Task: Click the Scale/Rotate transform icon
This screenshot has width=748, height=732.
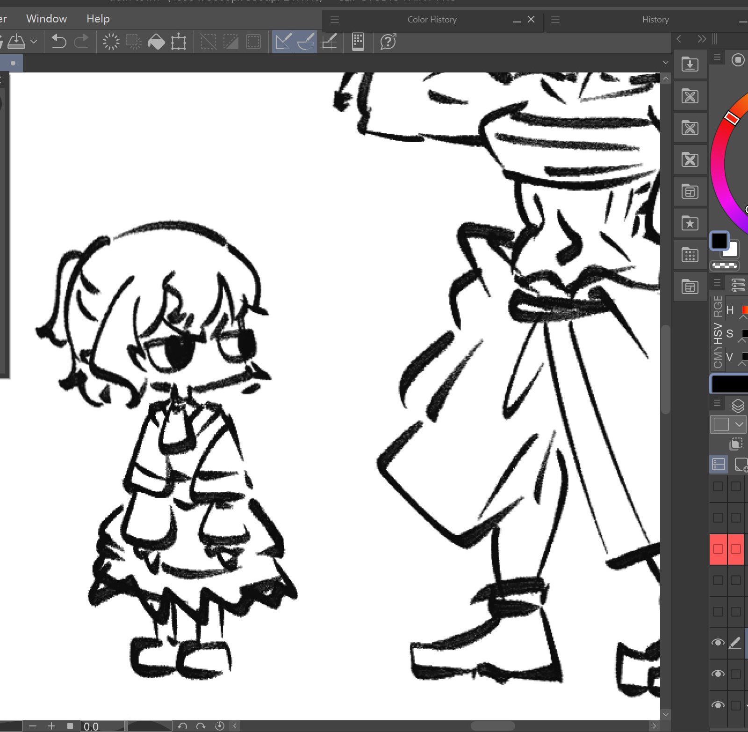Action: pos(179,42)
